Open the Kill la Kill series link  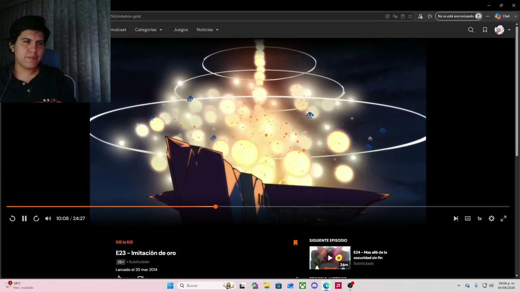pyautogui.click(x=124, y=242)
